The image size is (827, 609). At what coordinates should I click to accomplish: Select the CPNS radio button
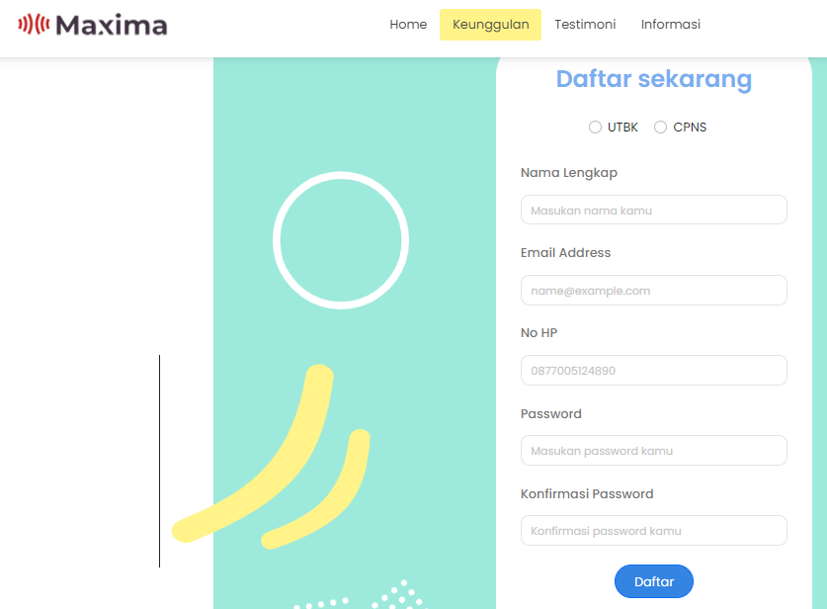660,128
